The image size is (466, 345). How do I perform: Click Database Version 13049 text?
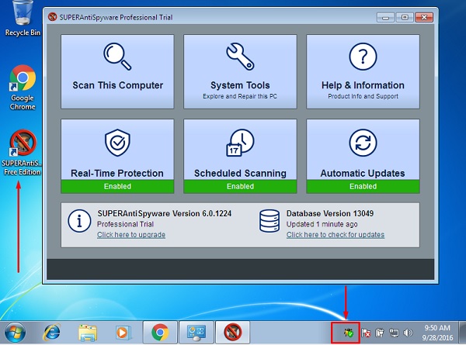330,213
